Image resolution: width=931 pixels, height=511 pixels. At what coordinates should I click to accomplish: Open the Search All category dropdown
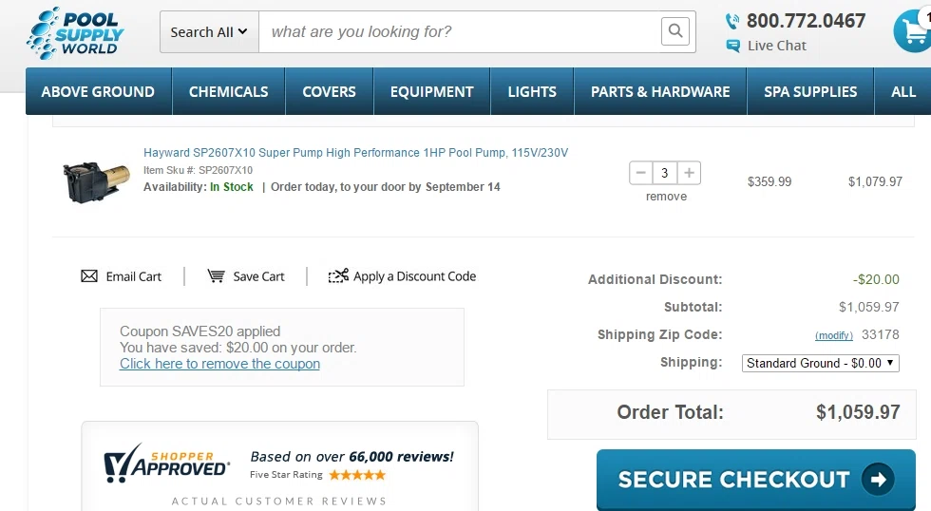209,31
